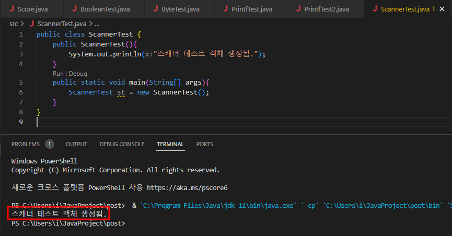Click the Debug code lens link
452x236 pixels.
tap(77, 74)
